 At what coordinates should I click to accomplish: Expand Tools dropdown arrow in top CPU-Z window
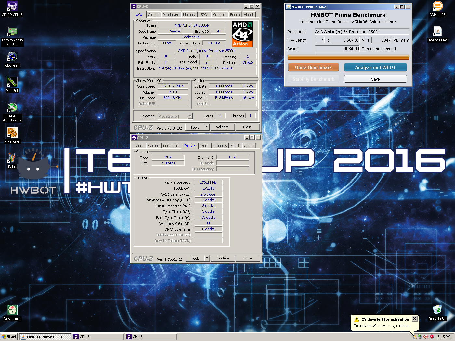tap(206, 127)
